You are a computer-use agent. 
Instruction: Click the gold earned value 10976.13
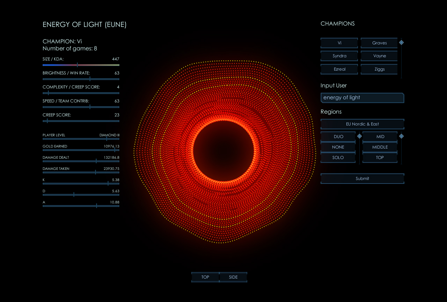(x=111, y=146)
